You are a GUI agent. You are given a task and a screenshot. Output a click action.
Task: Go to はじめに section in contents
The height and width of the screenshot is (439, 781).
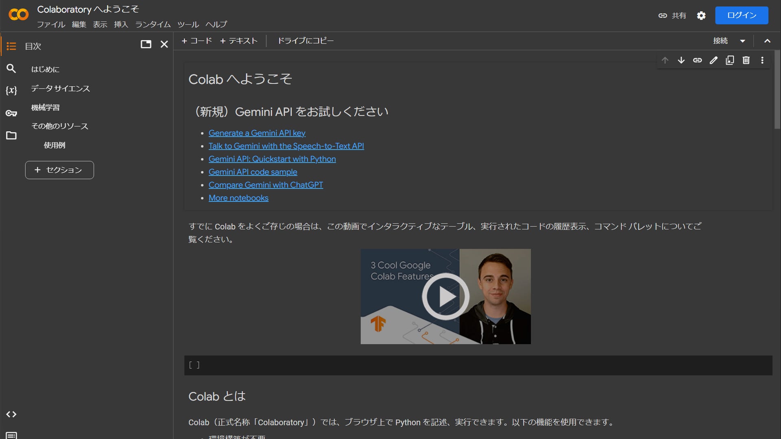(45, 69)
